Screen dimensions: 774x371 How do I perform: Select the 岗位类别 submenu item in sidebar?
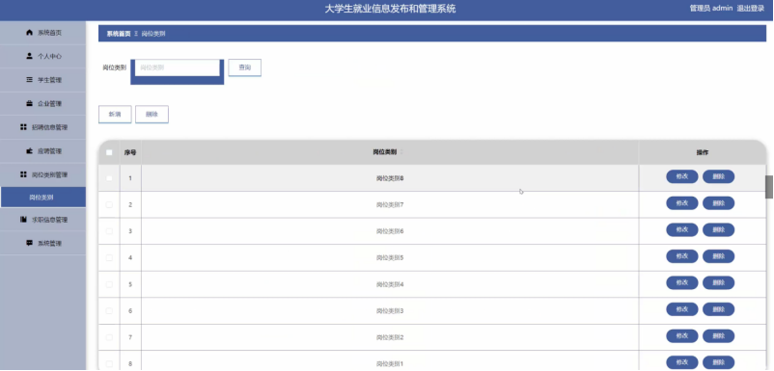coord(42,198)
